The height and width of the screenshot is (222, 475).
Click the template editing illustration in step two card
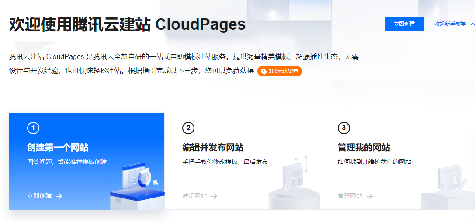tap(293, 181)
